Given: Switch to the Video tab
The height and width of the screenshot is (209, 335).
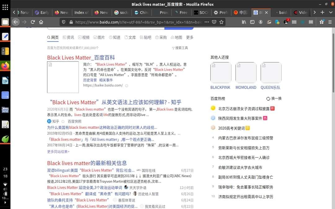Looking at the screenshot, I should 301,13.
